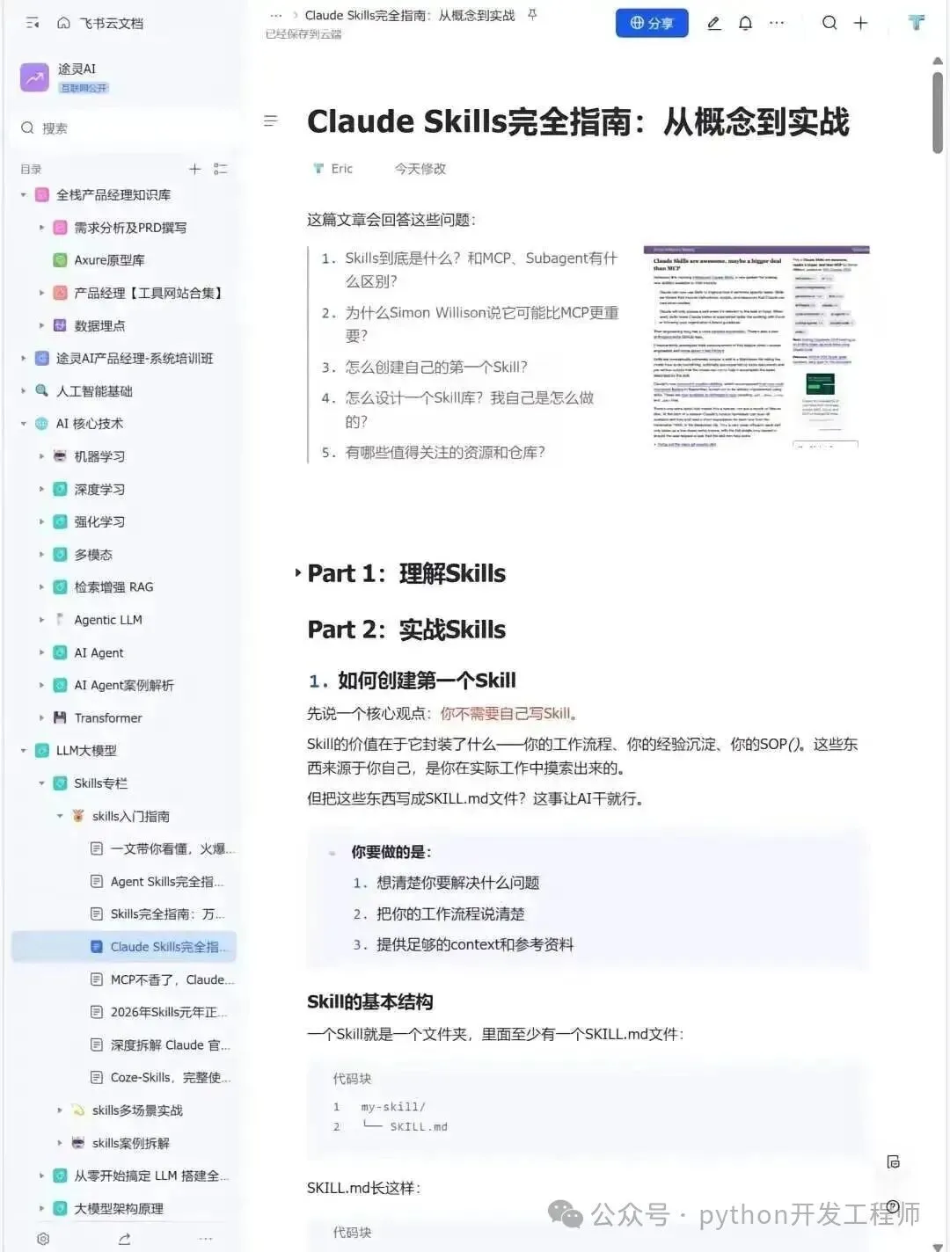Click the share arrow icon in sidebar footer
The height and width of the screenshot is (1252, 950).
[125, 1239]
